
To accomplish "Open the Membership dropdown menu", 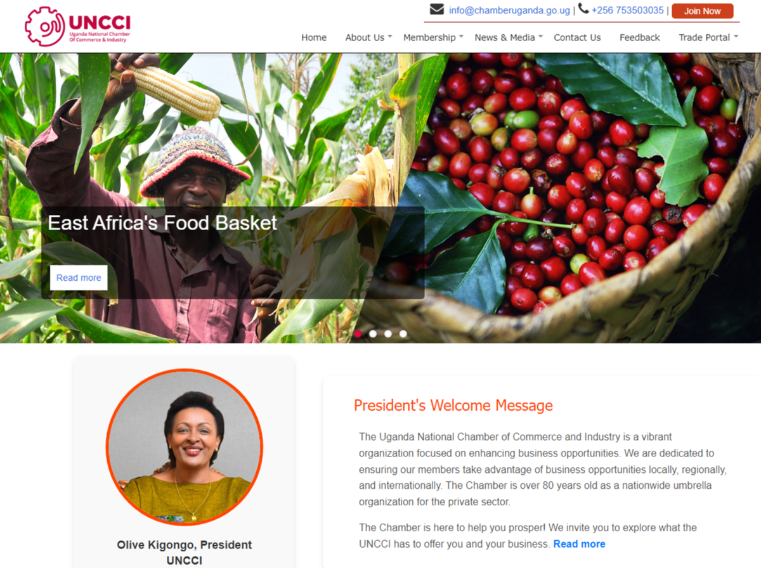I will (x=433, y=37).
